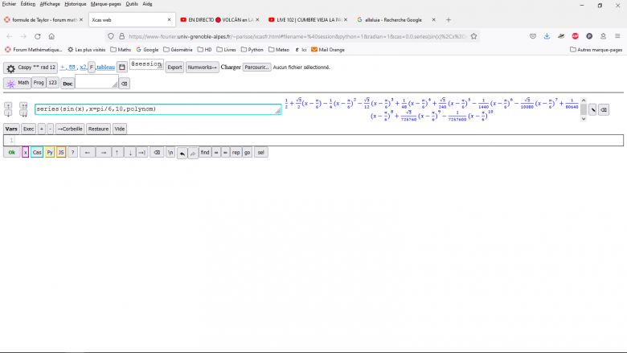The height and width of the screenshot is (353, 627).
Task: Click the up arrow key in editor toolbar
Action: tap(117, 153)
